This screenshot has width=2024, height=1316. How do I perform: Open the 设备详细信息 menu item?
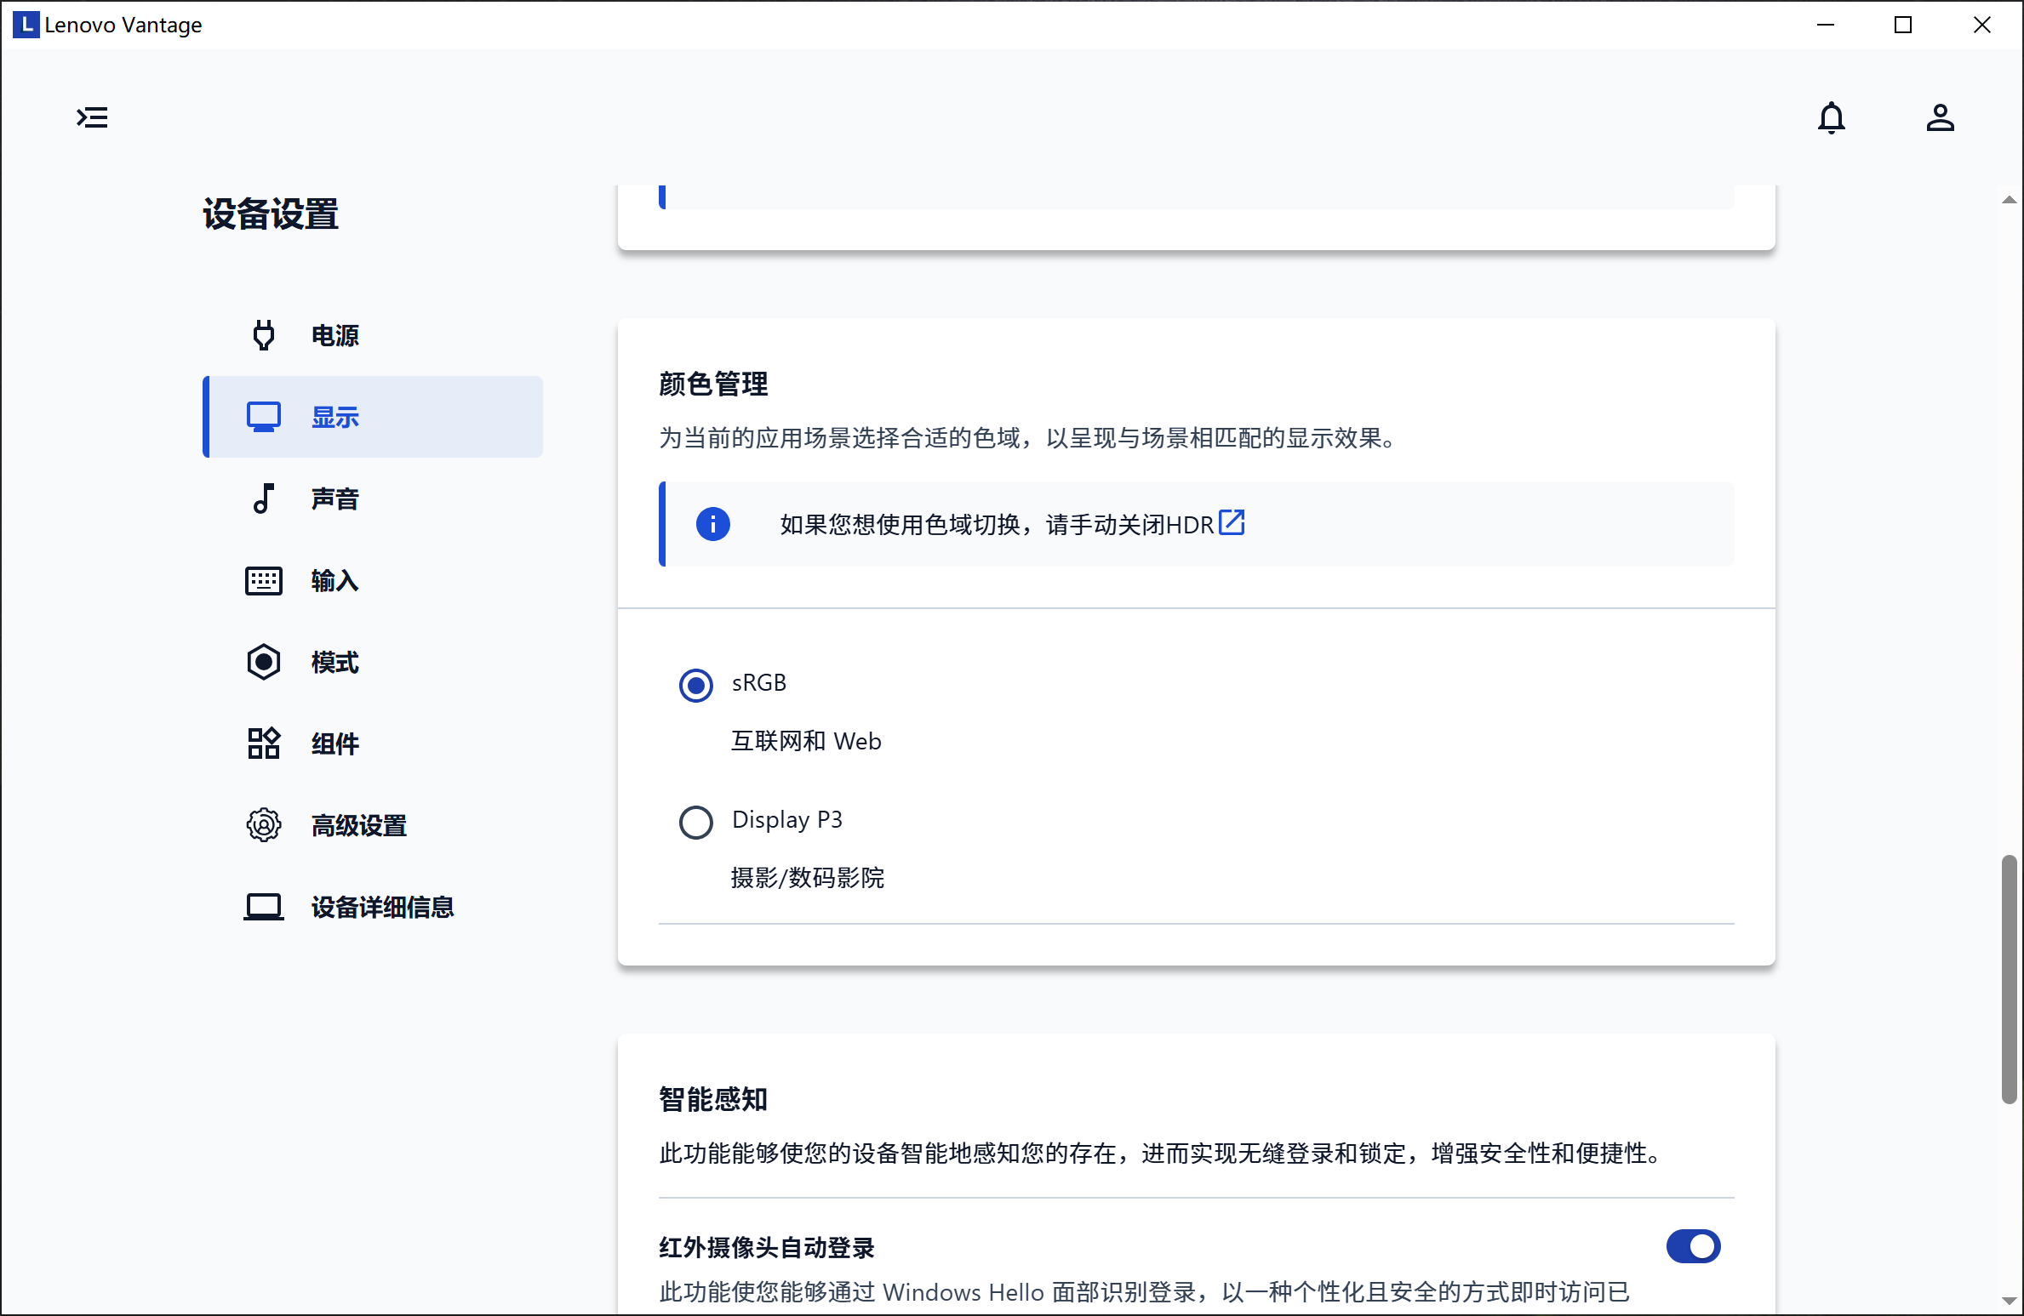pyautogui.click(x=381, y=907)
